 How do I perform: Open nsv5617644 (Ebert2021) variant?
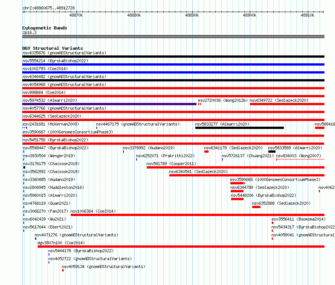point(48,227)
